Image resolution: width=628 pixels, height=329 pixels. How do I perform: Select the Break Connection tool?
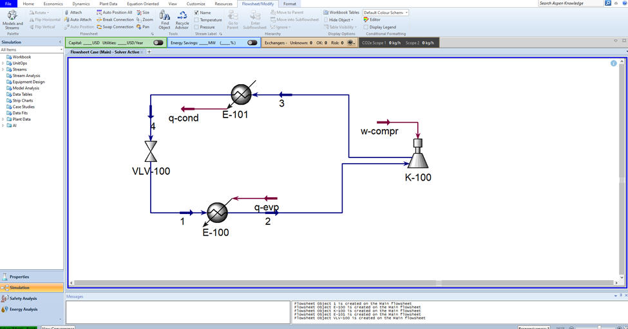point(115,19)
